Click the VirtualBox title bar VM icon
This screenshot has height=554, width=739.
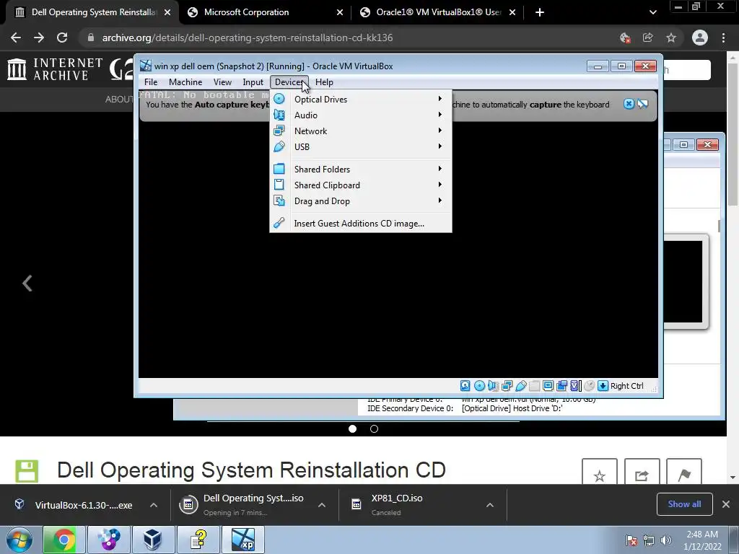[x=146, y=66]
